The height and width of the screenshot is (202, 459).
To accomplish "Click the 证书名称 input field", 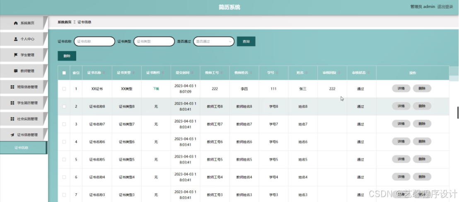I will coord(94,41).
